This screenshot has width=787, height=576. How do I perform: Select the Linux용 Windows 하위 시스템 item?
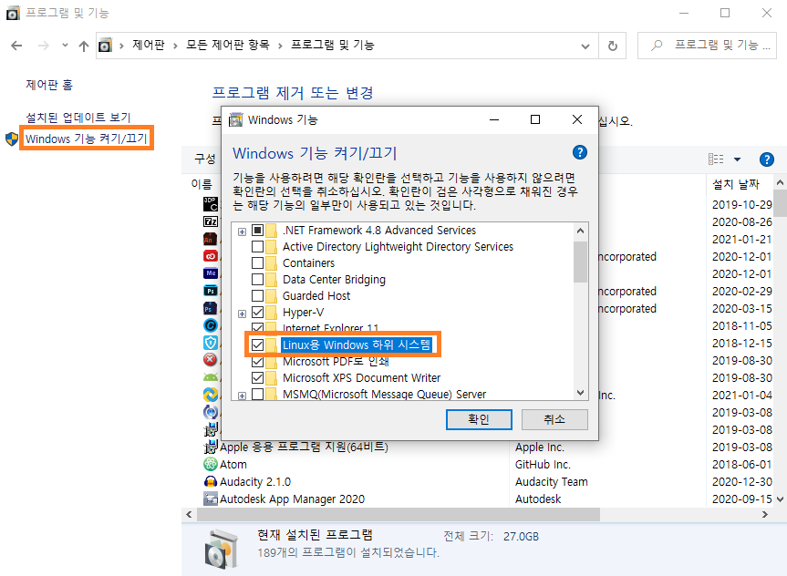[356, 345]
